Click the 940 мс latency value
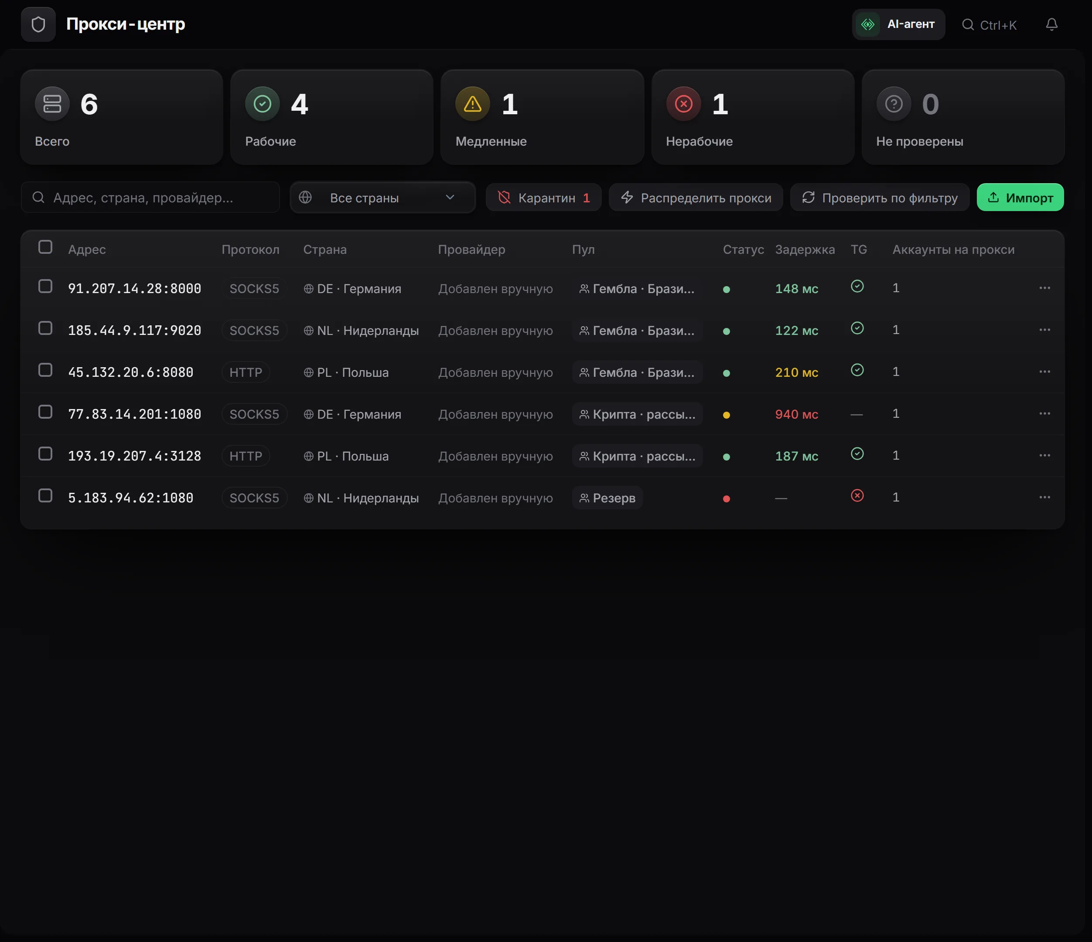The image size is (1092, 942). click(x=796, y=414)
